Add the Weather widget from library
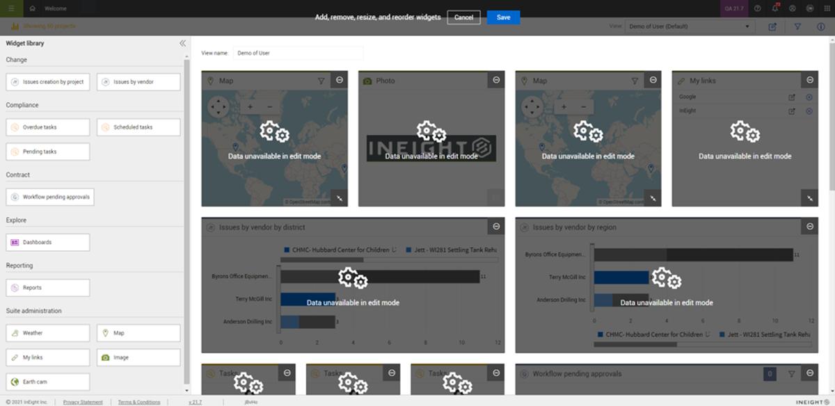The height and width of the screenshot is (406, 835). click(48, 333)
